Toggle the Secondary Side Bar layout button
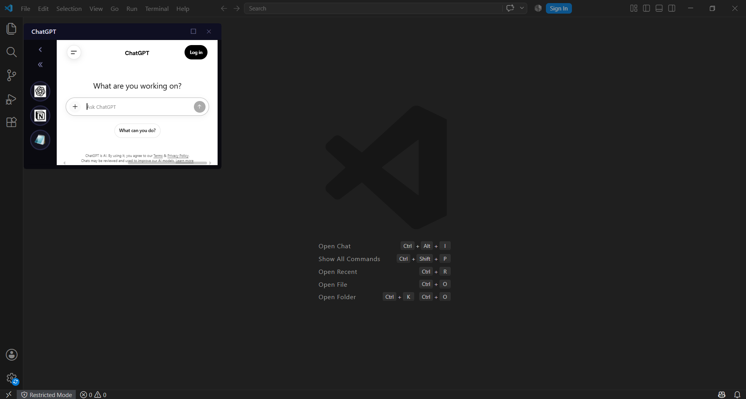The image size is (746, 399). click(x=672, y=8)
